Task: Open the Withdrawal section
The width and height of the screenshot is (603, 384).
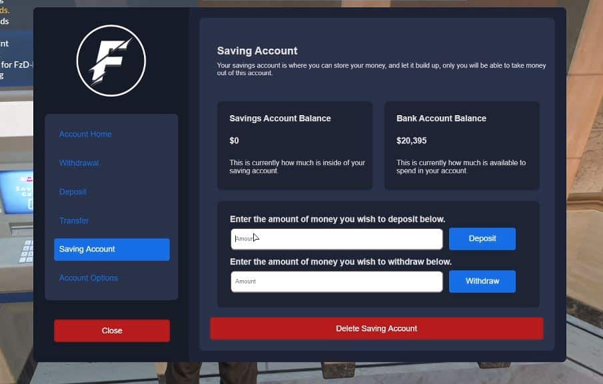Action: pos(79,162)
